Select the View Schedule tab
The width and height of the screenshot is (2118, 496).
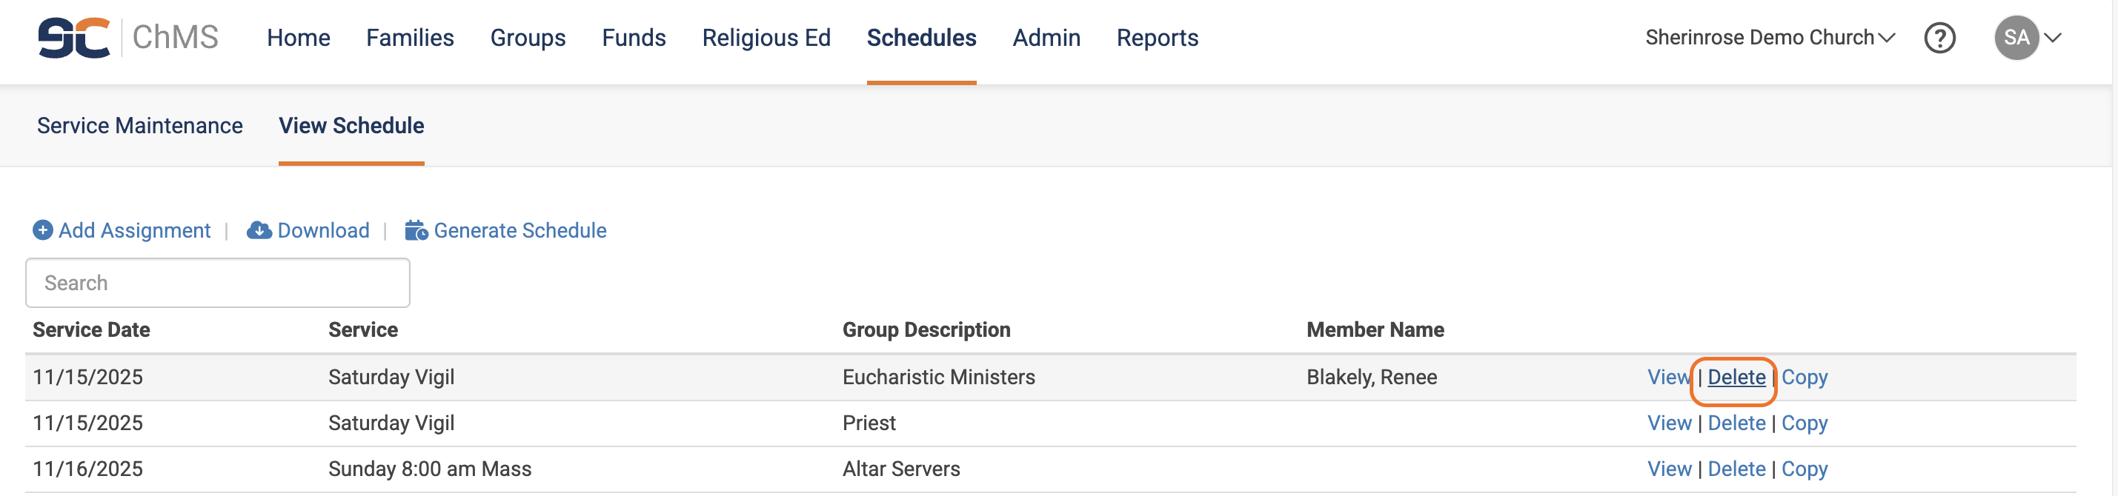pos(351,126)
